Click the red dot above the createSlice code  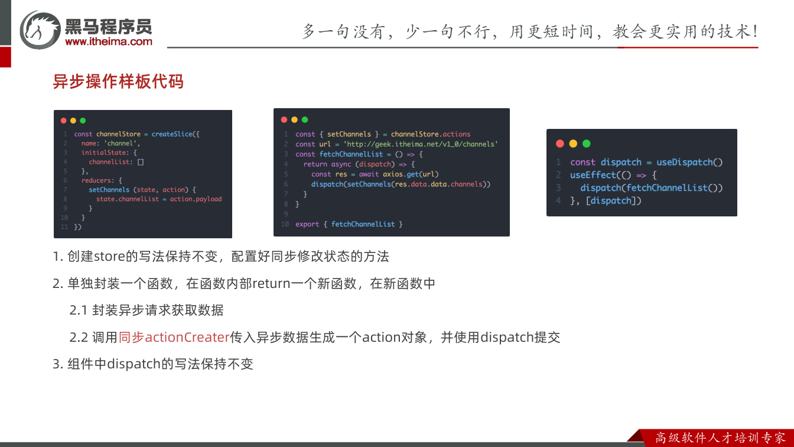(64, 121)
